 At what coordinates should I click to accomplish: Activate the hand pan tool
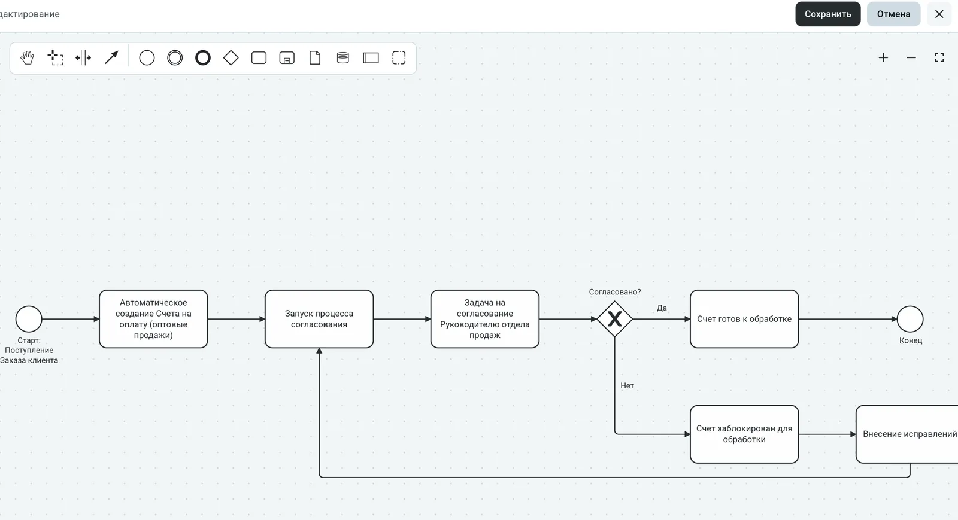click(27, 58)
